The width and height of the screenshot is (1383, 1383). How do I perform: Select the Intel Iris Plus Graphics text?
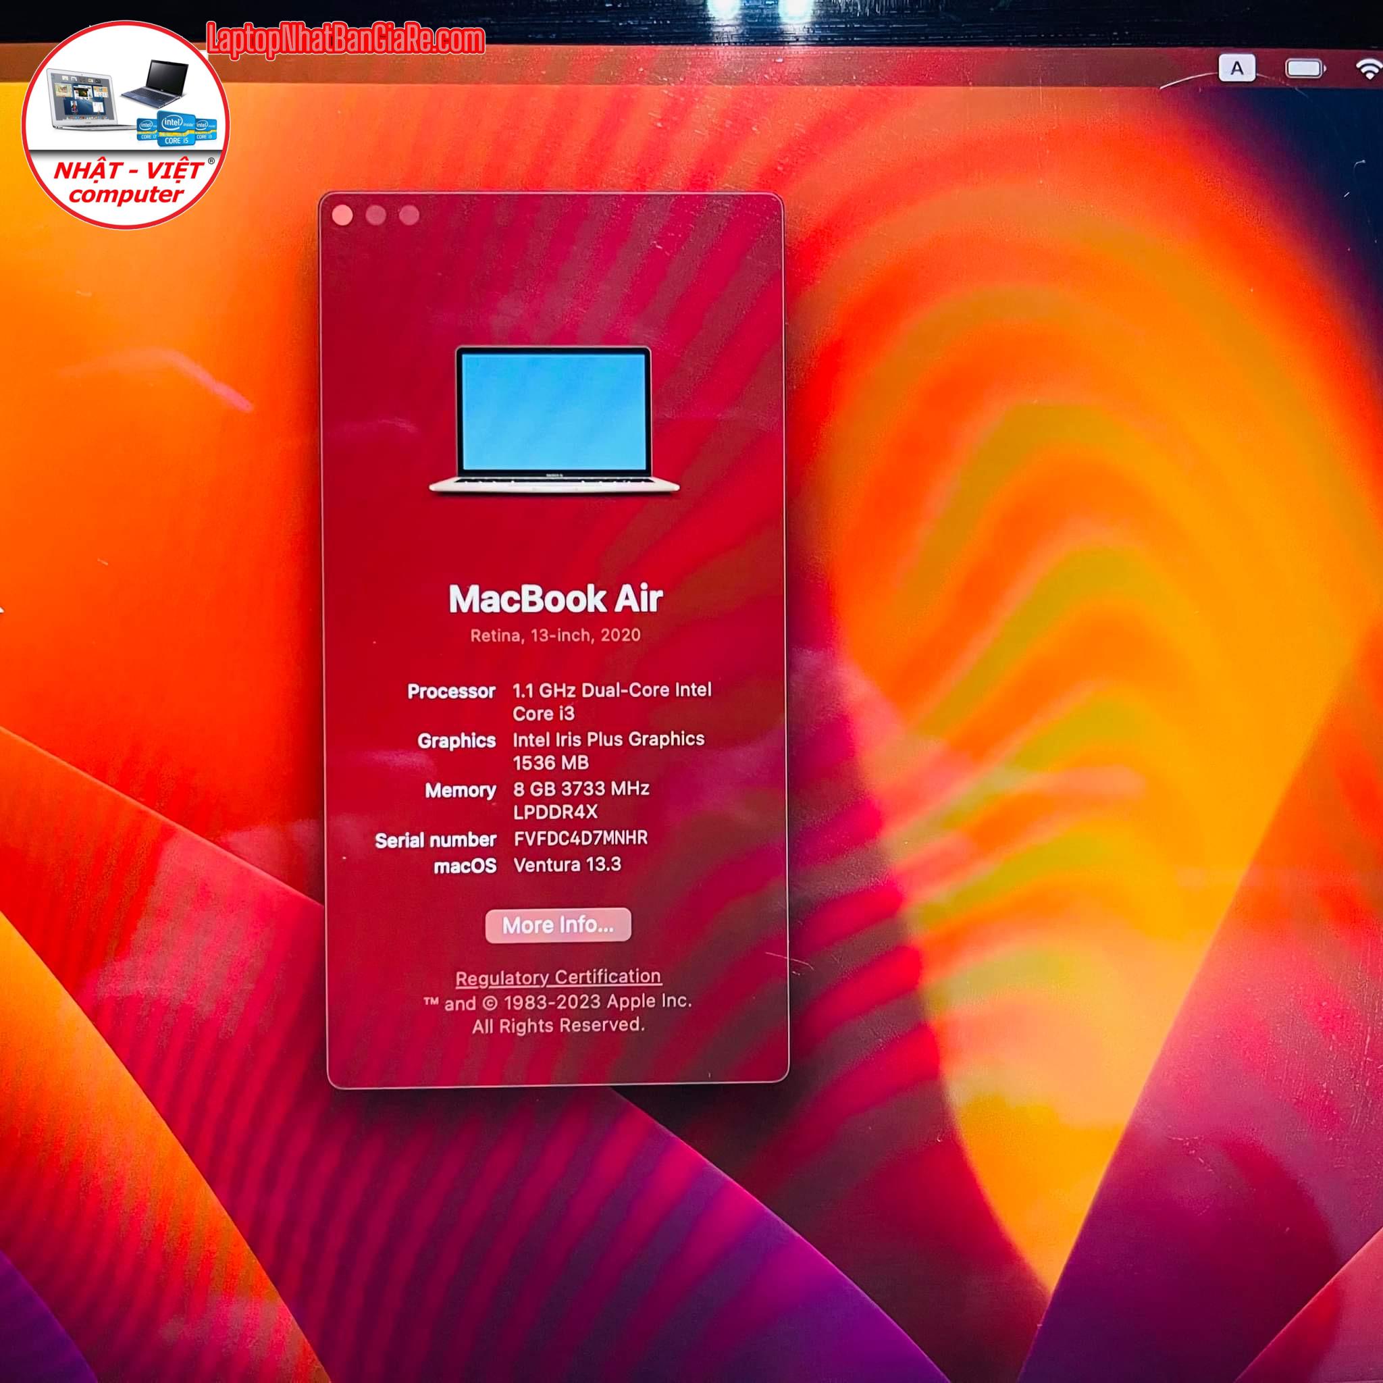click(x=608, y=739)
